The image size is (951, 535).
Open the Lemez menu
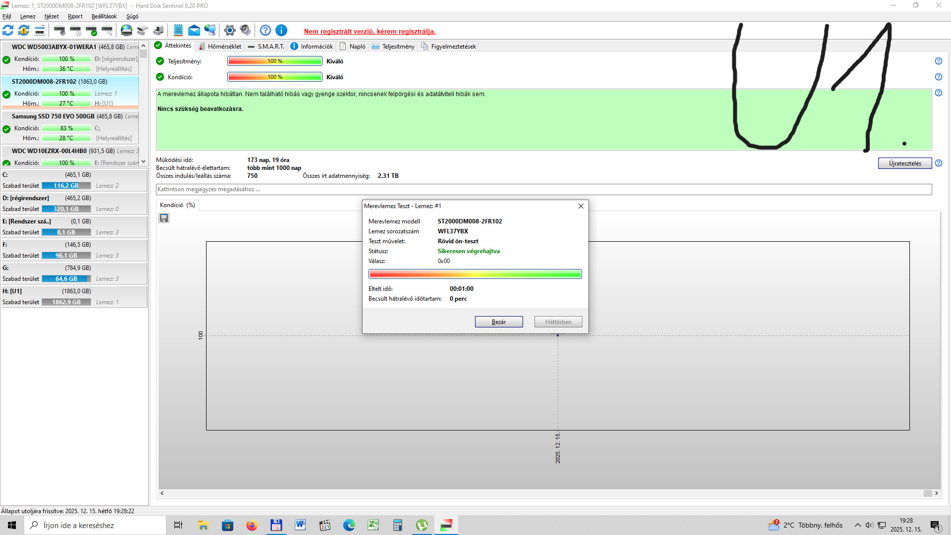tap(28, 16)
